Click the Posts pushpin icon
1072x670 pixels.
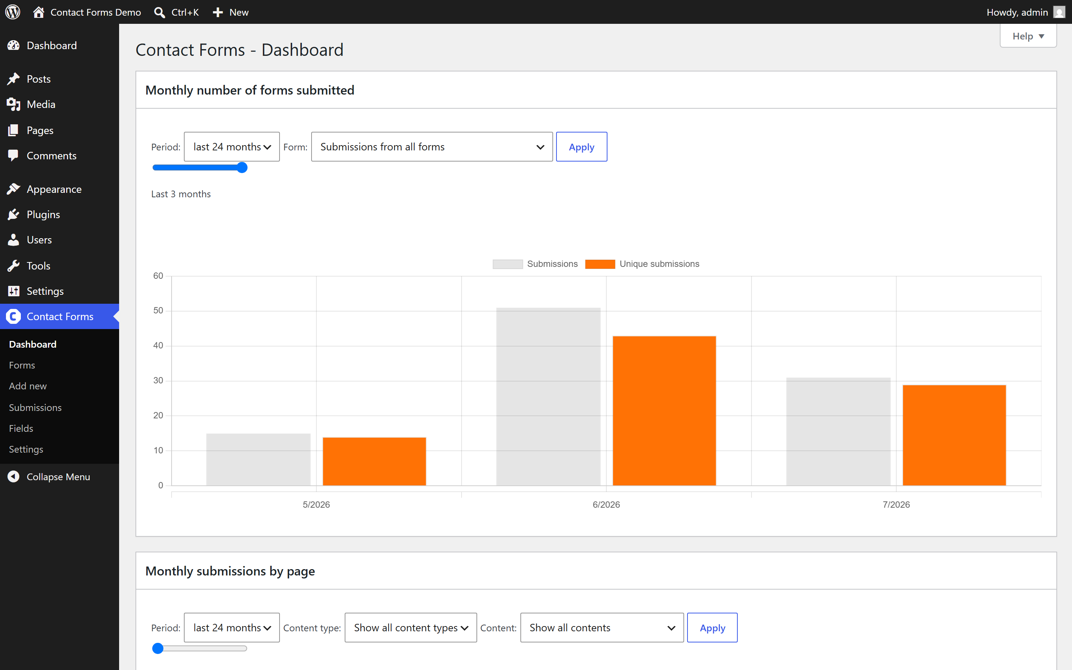(13, 79)
